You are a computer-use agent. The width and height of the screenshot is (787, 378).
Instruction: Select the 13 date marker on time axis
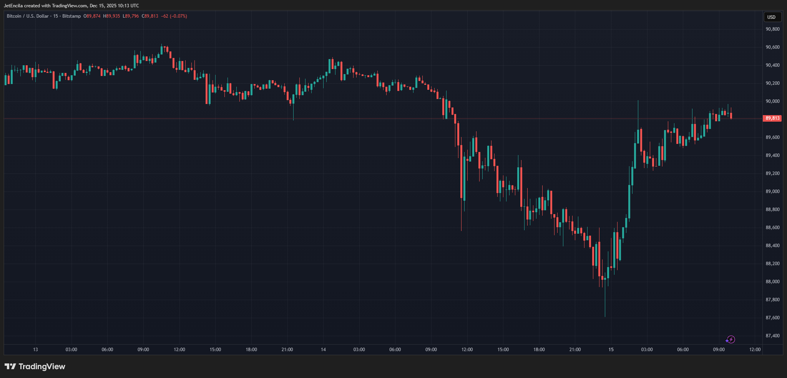pyautogui.click(x=35, y=350)
